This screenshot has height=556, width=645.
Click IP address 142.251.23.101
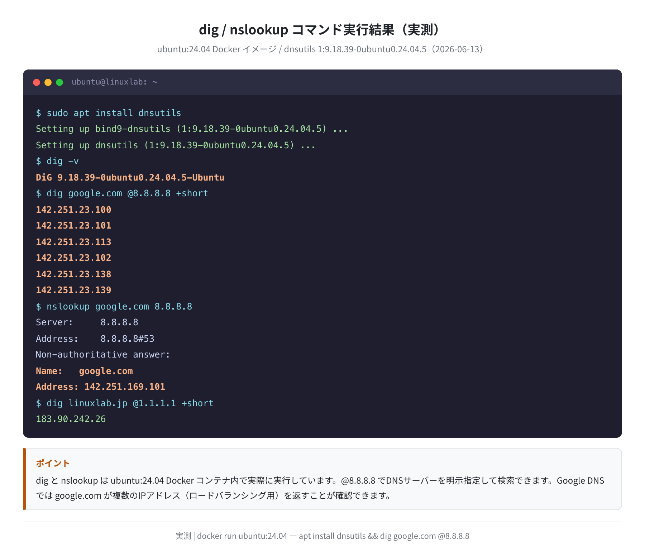73,226
